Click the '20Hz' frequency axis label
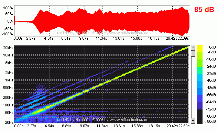218x131 pixels. tap(9, 122)
